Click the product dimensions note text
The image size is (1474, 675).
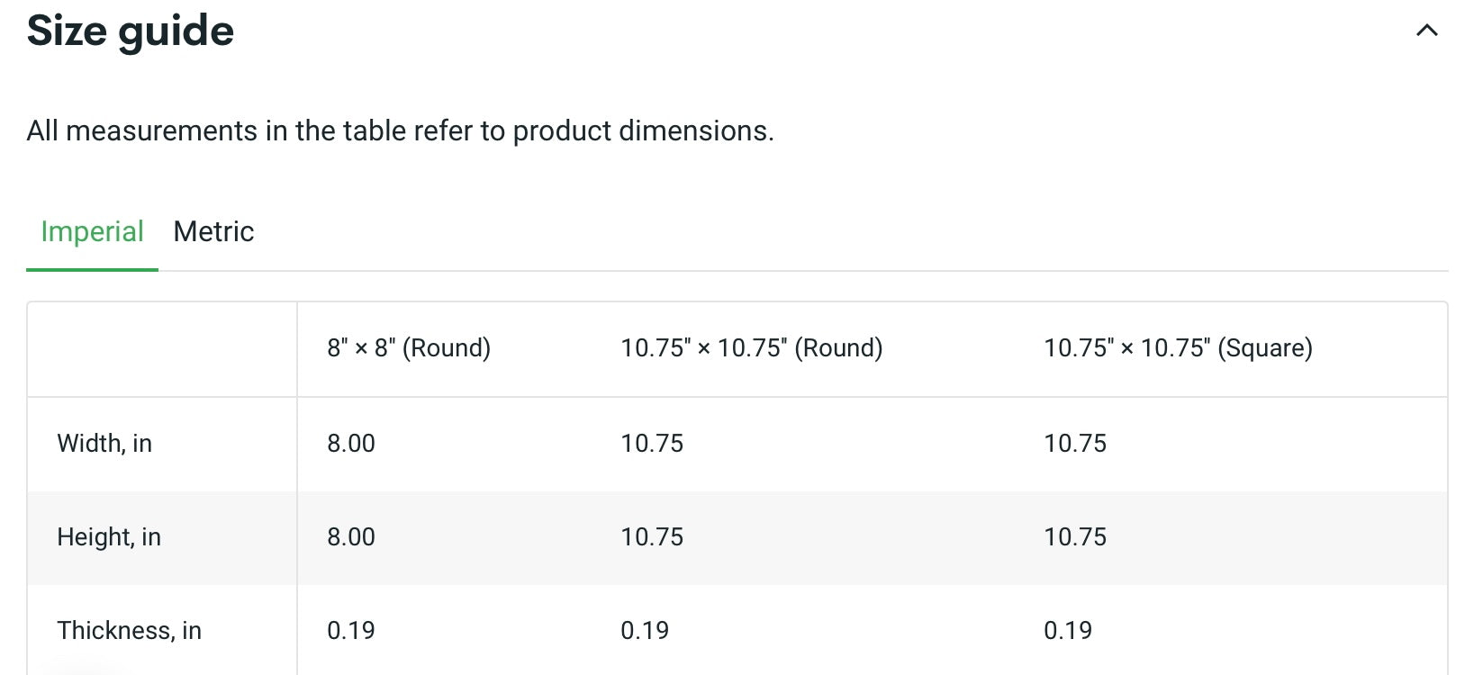click(400, 131)
